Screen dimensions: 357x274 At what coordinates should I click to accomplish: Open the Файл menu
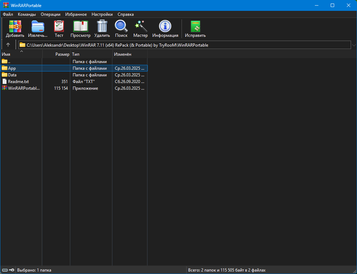pos(8,14)
